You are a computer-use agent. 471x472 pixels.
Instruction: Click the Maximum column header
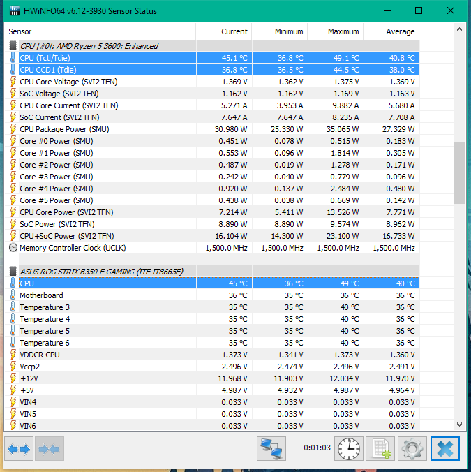(x=336, y=31)
